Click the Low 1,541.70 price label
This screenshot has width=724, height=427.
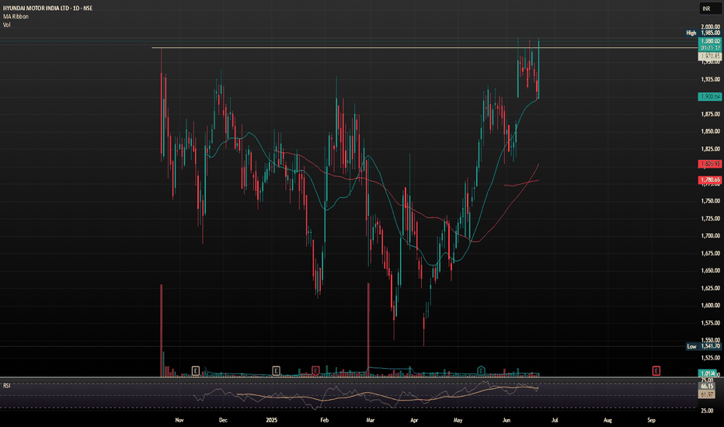click(x=703, y=346)
